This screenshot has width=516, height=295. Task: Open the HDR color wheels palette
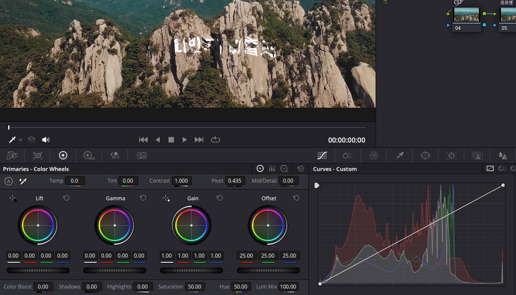tap(89, 155)
